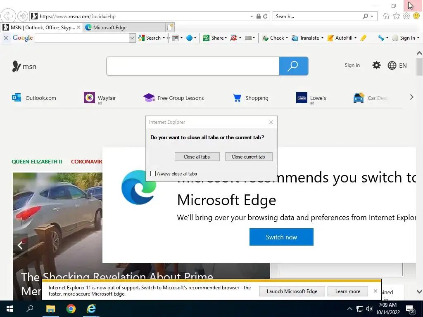Image resolution: width=423 pixels, height=317 pixels.
Task: Click the pop-up blocker icon on toolbar
Action: (x=234, y=38)
